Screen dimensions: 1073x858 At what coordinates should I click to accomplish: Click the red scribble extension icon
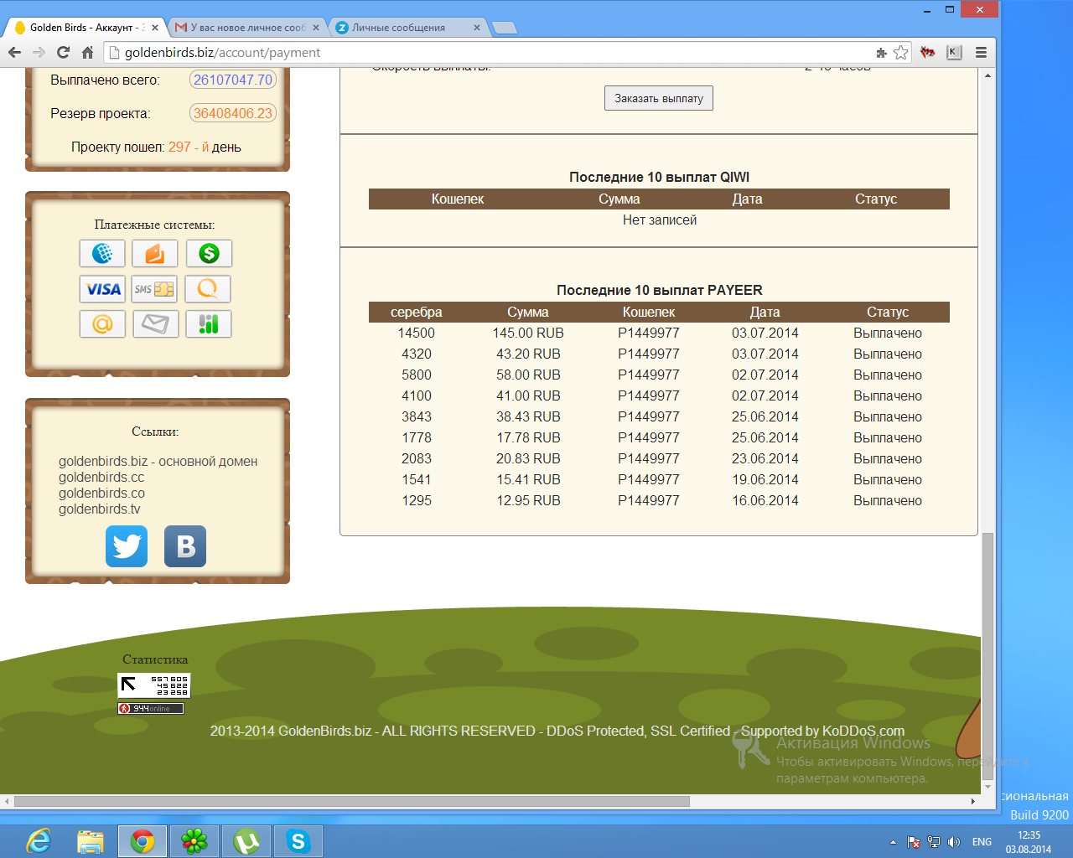coord(927,52)
